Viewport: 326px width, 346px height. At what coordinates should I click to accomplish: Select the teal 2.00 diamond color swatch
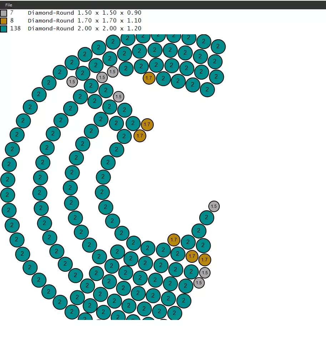click(x=4, y=29)
